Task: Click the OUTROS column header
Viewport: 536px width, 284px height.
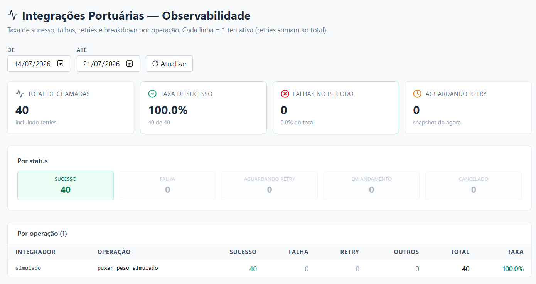Action: (x=406, y=252)
